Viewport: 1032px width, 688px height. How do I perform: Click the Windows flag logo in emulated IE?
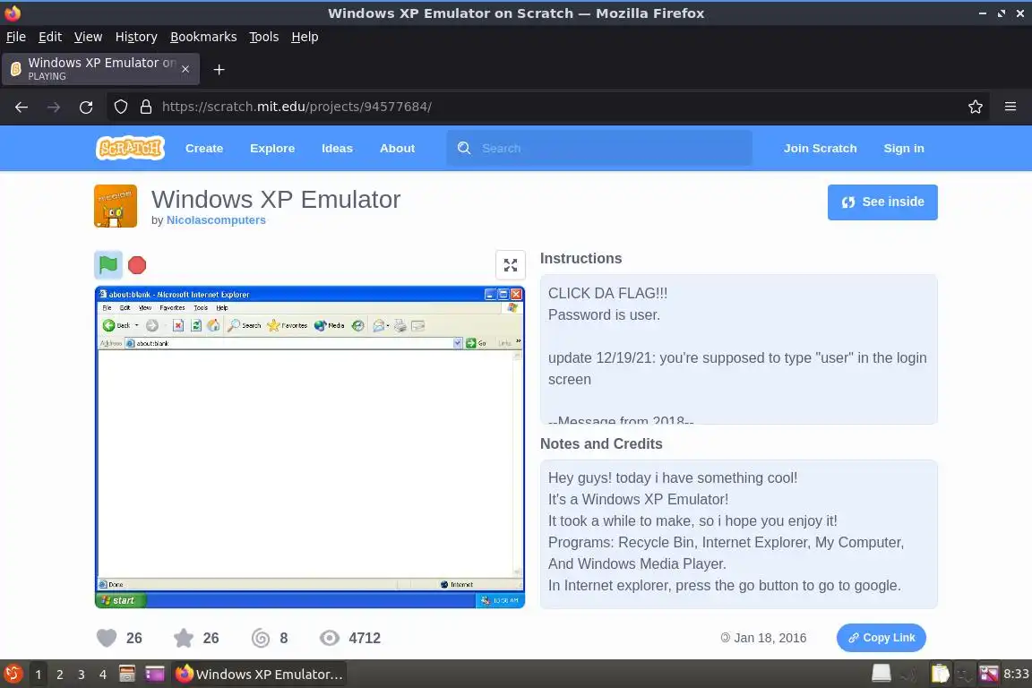click(512, 307)
